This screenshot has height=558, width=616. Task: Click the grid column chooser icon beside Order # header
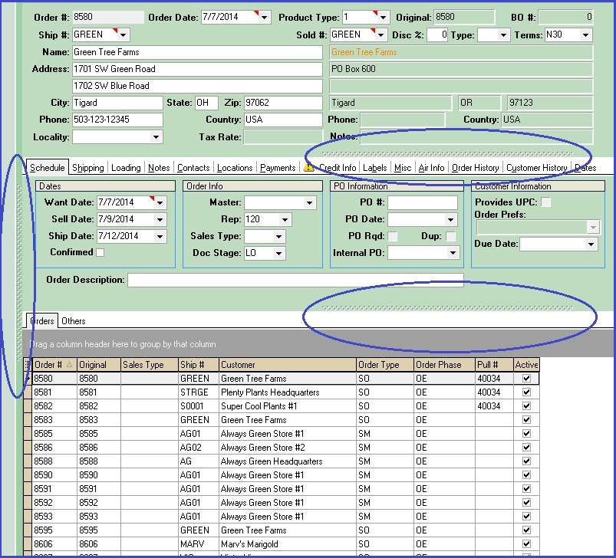(x=27, y=365)
